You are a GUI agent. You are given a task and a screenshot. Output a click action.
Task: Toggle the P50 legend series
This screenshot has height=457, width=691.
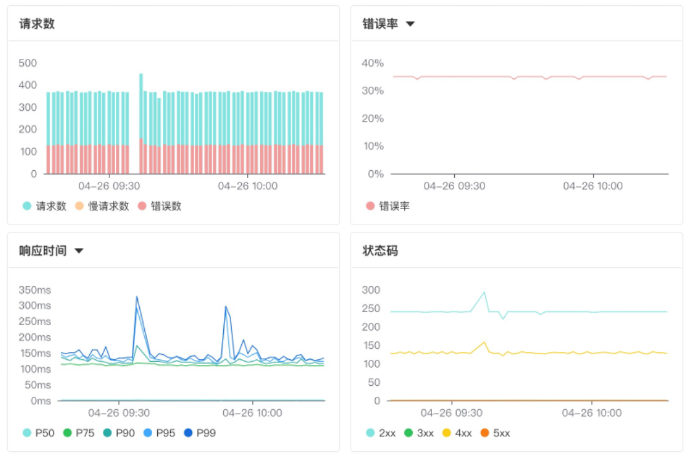pyautogui.click(x=39, y=433)
